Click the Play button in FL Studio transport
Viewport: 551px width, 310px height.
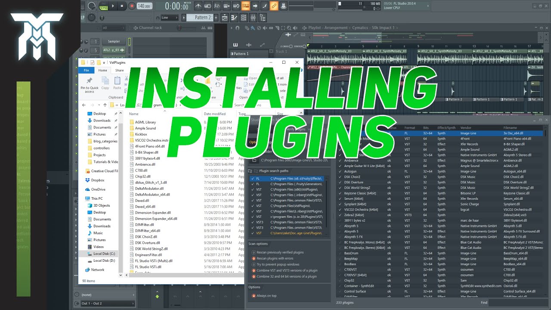(113, 6)
